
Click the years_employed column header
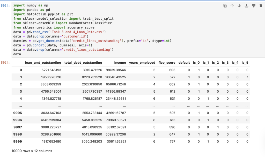[x=142, y=63]
